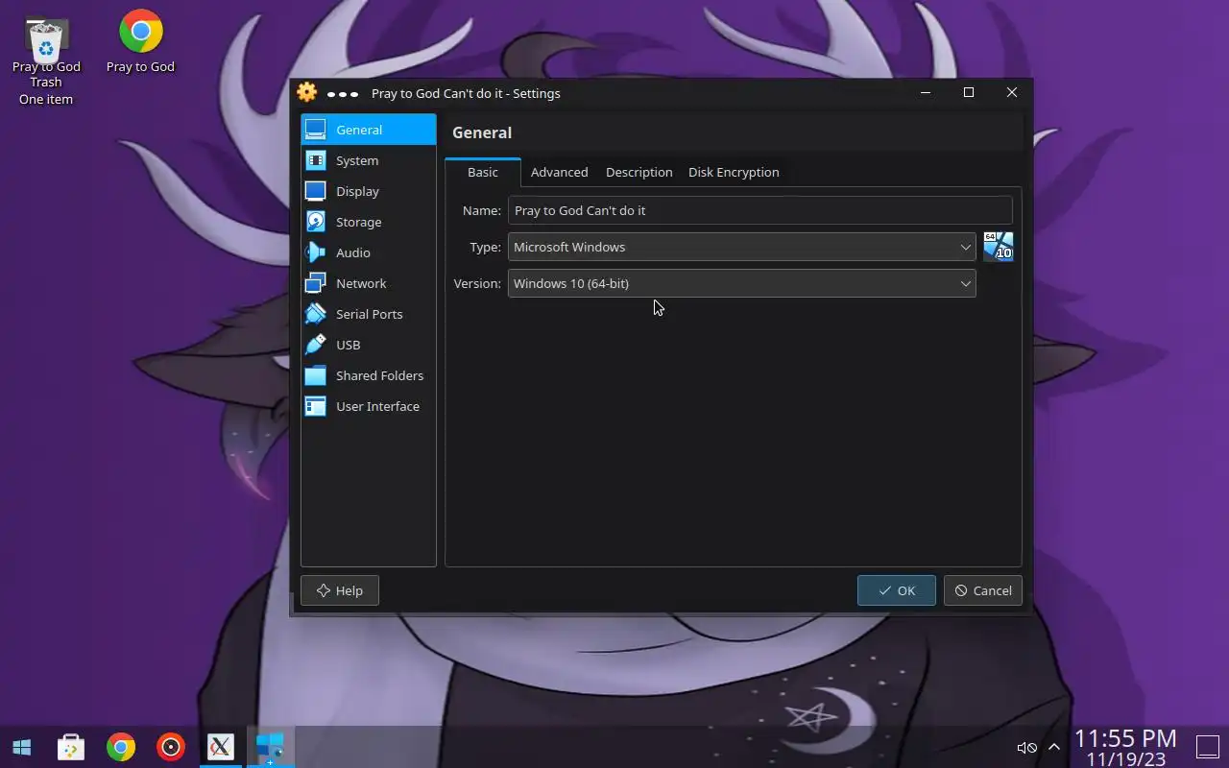
Task: Switch to the X application in taskbar
Action: (221, 747)
